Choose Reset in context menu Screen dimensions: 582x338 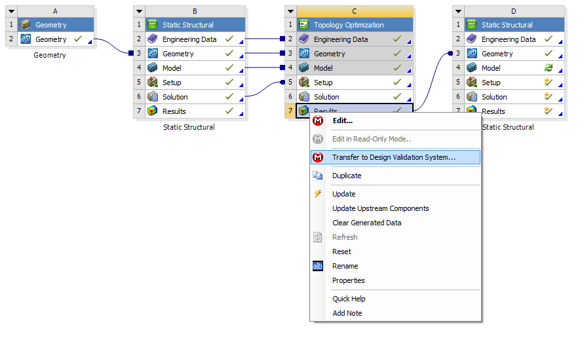click(x=395, y=252)
